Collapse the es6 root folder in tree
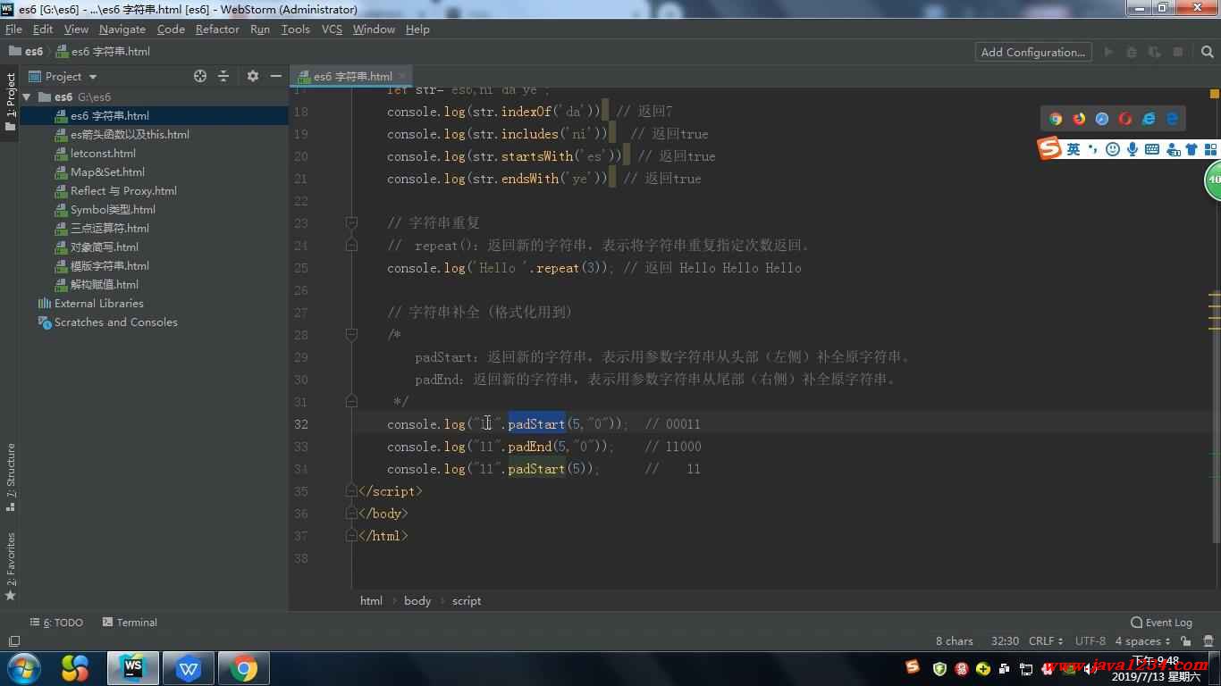The image size is (1221, 686). (27, 96)
